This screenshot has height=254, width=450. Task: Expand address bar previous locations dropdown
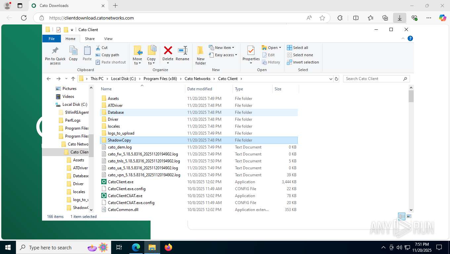(331, 79)
